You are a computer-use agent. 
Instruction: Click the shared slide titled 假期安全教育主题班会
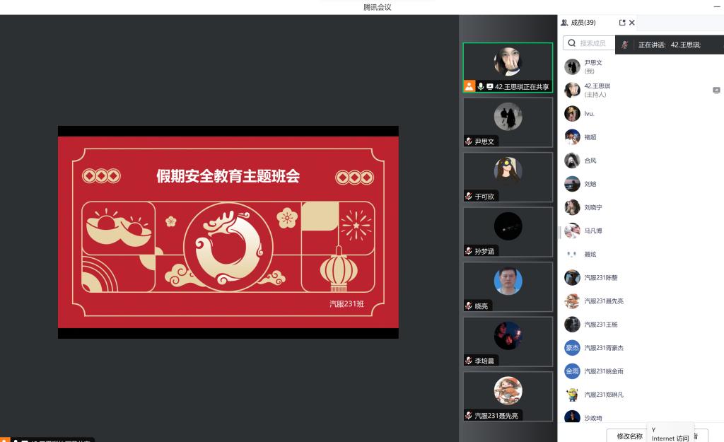click(228, 232)
